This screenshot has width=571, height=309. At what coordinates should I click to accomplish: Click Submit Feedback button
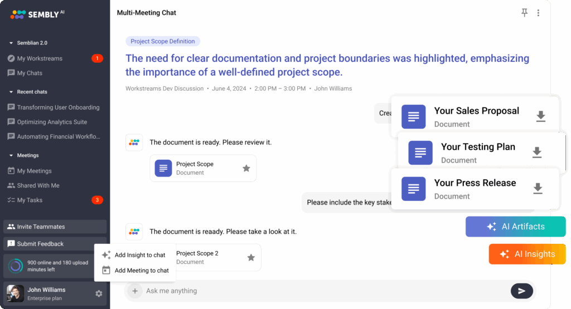[55, 243]
